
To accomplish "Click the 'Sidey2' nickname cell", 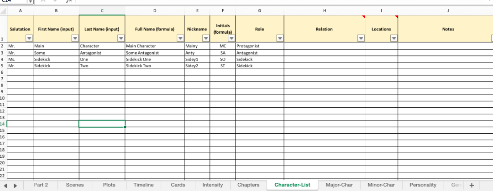I will 197,66.
